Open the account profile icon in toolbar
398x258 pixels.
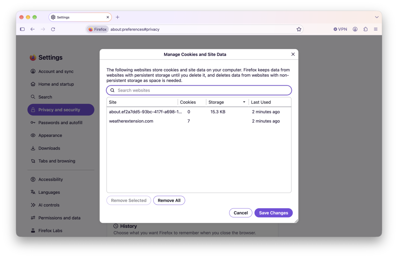355,29
